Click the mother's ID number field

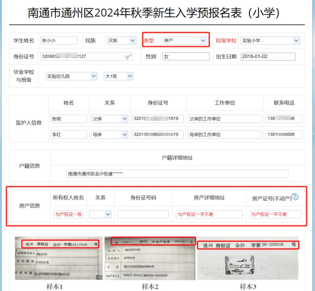(158, 134)
